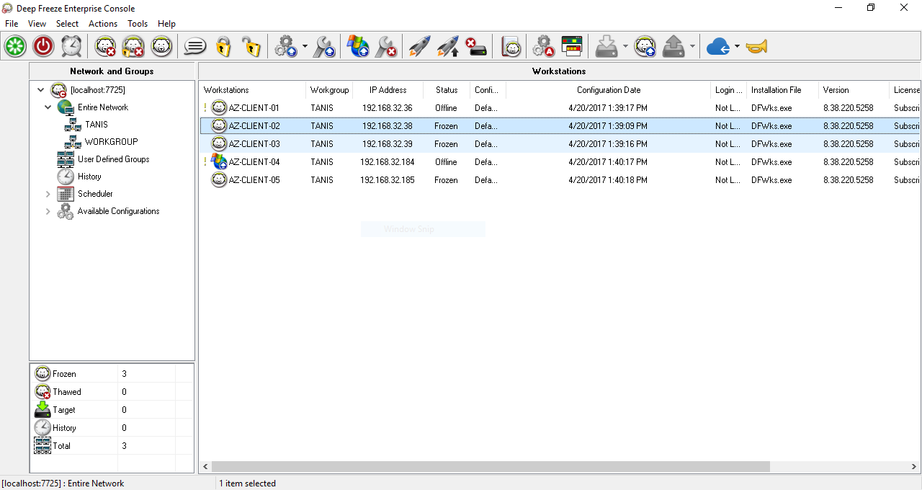Click the Reboot Thawed bear icon
The image size is (922, 490).
point(106,47)
